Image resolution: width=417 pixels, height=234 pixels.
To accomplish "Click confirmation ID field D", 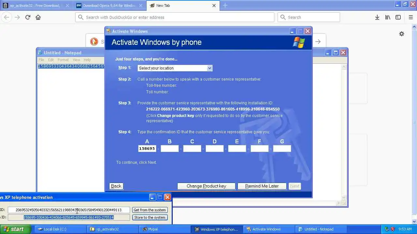I will pyautogui.click(x=215, y=149).
